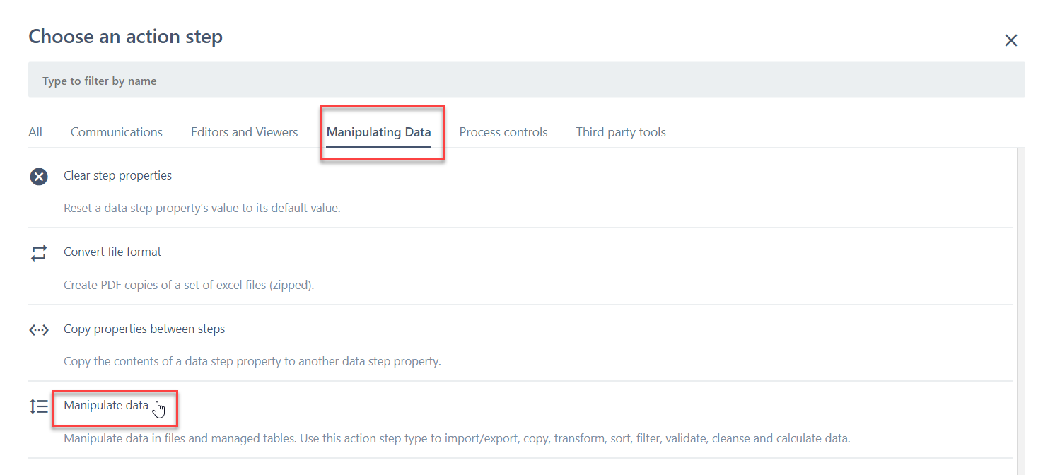Switch to the All tab
Image resolution: width=1043 pixels, height=475 pixels.
click(x=35, y=132)
